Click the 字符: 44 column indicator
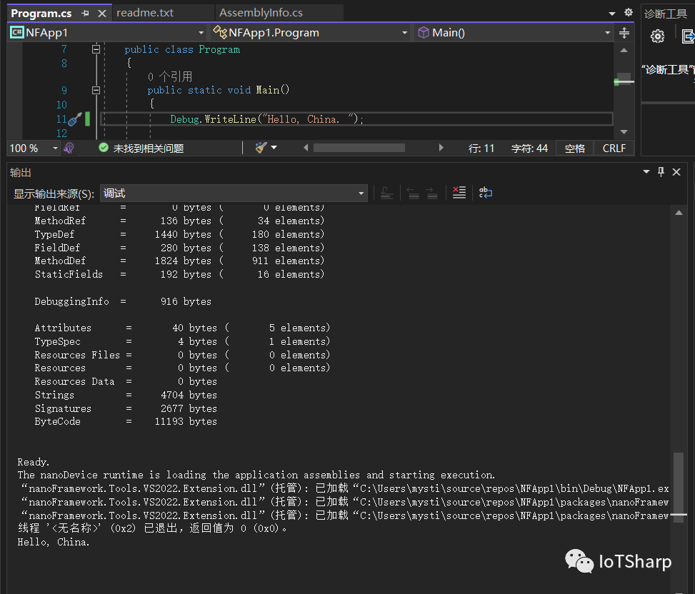The width and height of the screenshot is (695, 594). click(529, 148)
